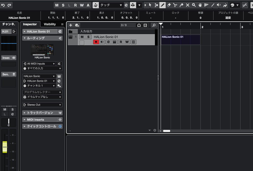The width and height of the screenshot is (253, 171).
Task: Select the Play speaker tool
Action: click(x=219, y=5)
